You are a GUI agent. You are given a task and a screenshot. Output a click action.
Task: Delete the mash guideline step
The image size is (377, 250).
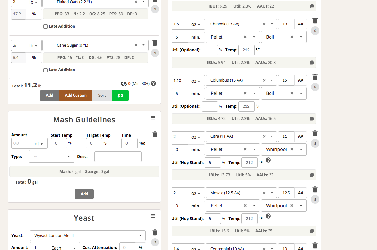(x=155, y=134)
